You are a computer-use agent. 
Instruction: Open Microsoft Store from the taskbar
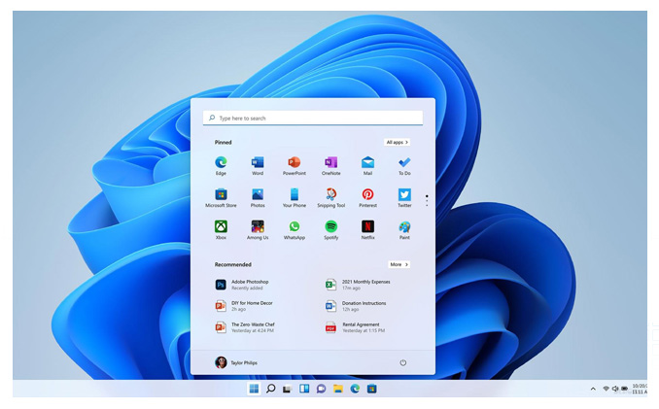(371, 389)
